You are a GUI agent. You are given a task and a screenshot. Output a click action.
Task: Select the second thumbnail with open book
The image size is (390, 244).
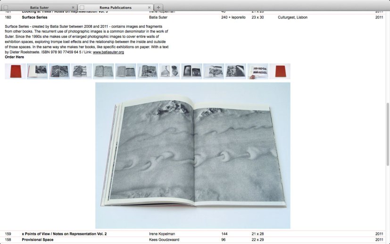(x=37, y=71)
